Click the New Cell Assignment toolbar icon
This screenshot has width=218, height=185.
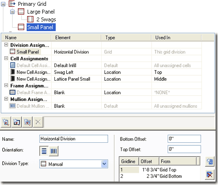[6, 122]
